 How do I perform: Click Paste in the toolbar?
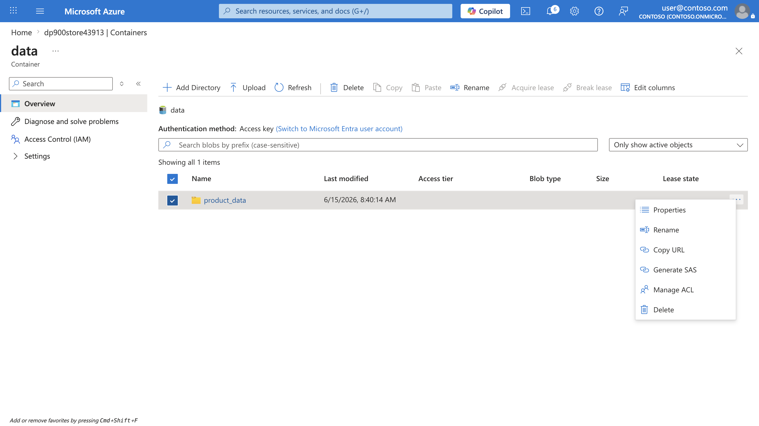pos(426,87)
